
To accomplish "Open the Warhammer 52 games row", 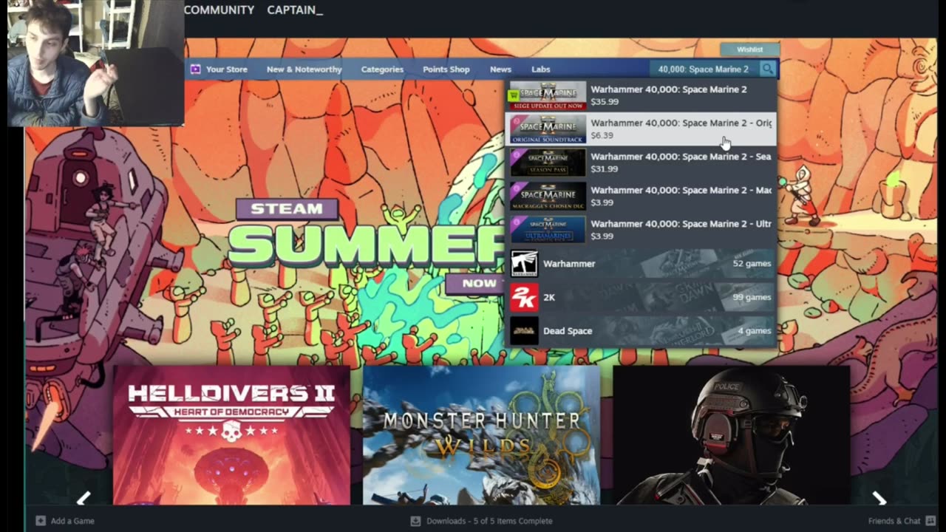I will (641, 264).
